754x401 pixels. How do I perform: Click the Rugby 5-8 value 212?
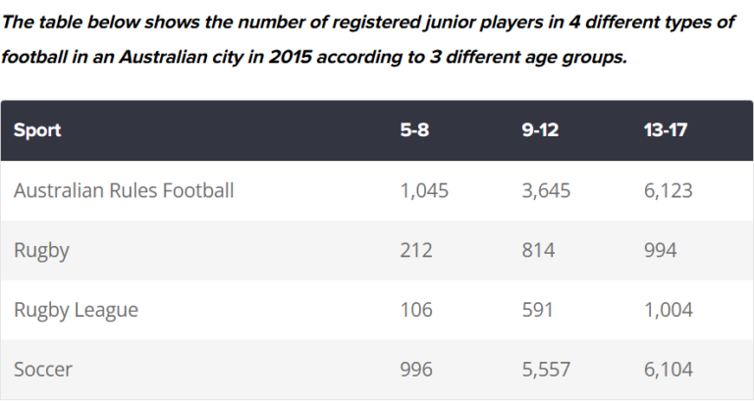(416, 250)
